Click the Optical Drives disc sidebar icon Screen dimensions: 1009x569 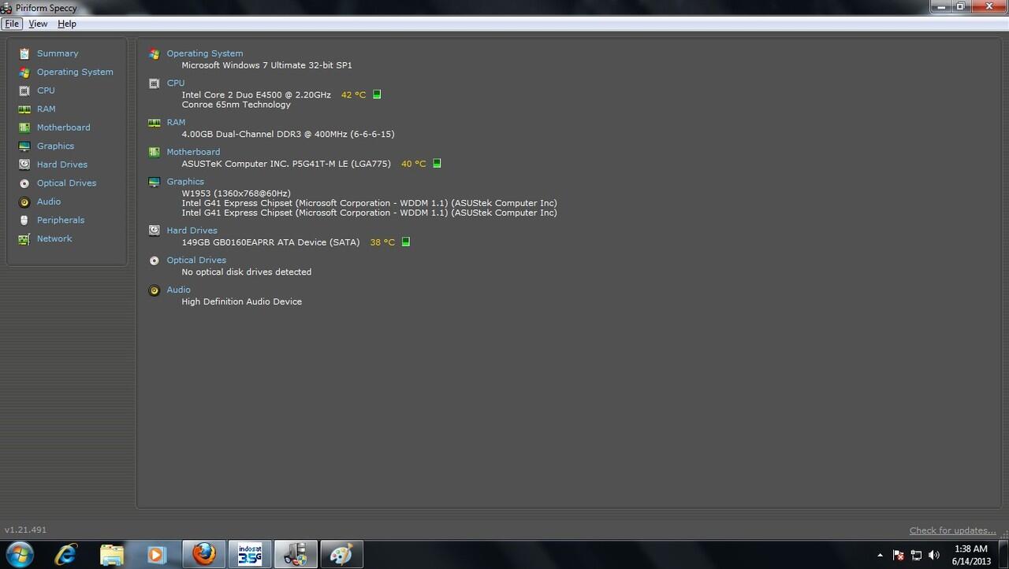coord(24,183)
